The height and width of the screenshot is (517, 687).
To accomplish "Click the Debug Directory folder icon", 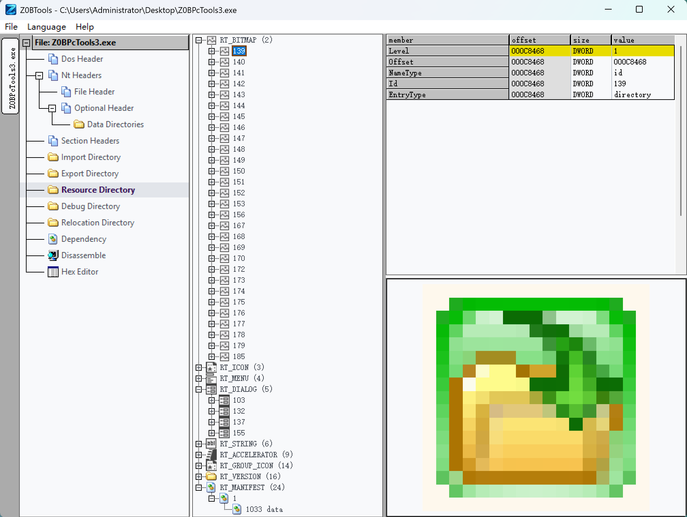I will 53,206.
